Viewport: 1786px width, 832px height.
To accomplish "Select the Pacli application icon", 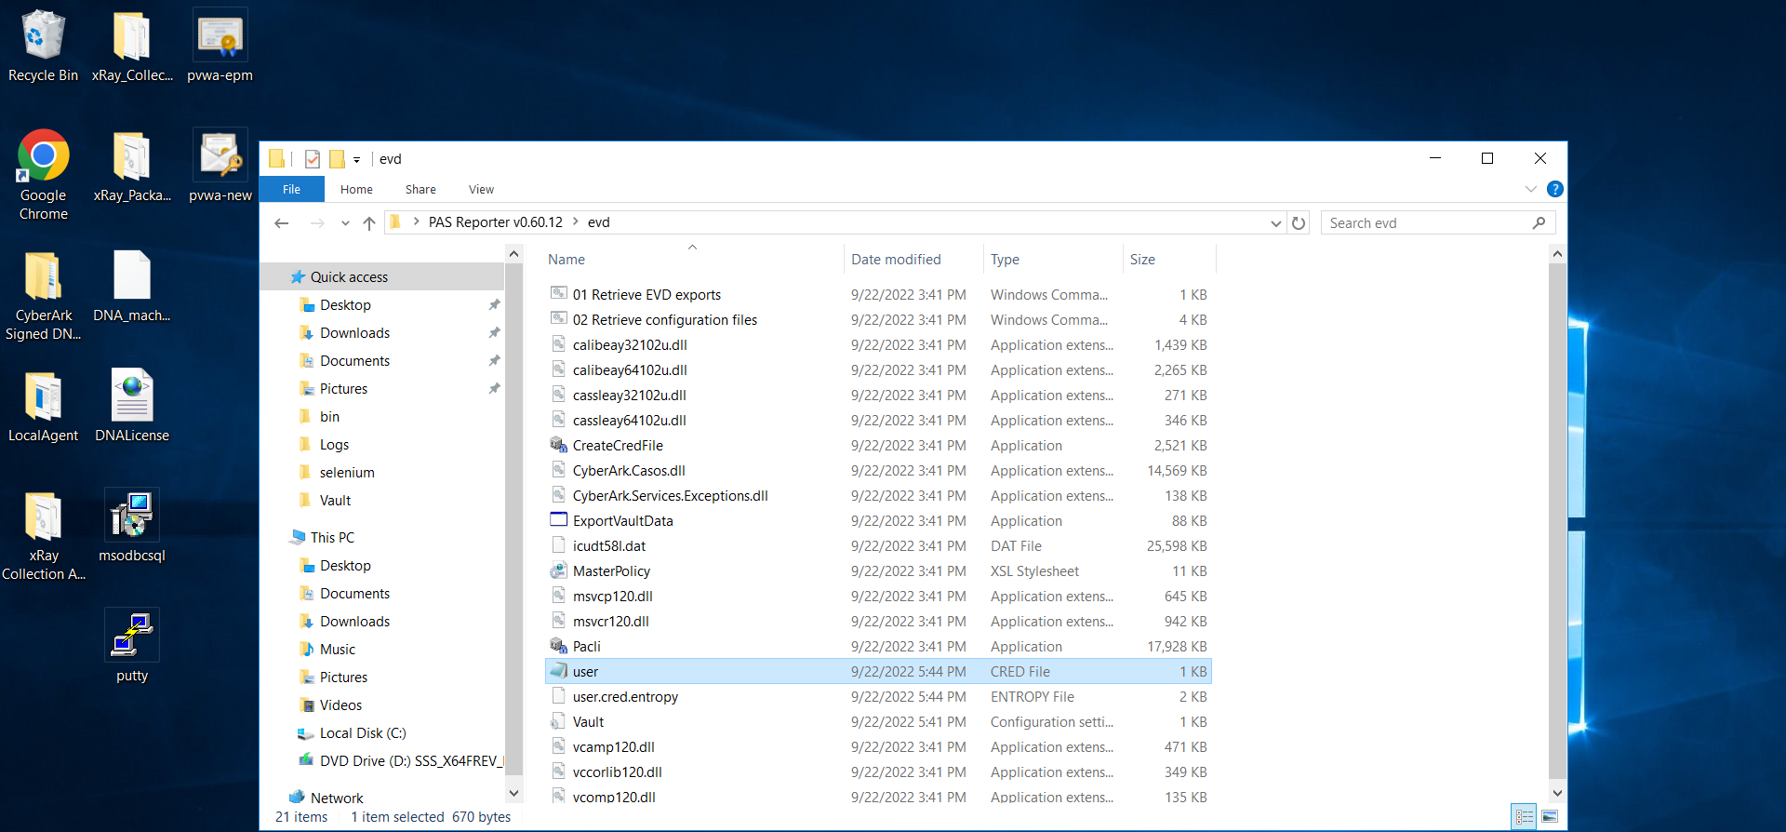I will 558,646.
